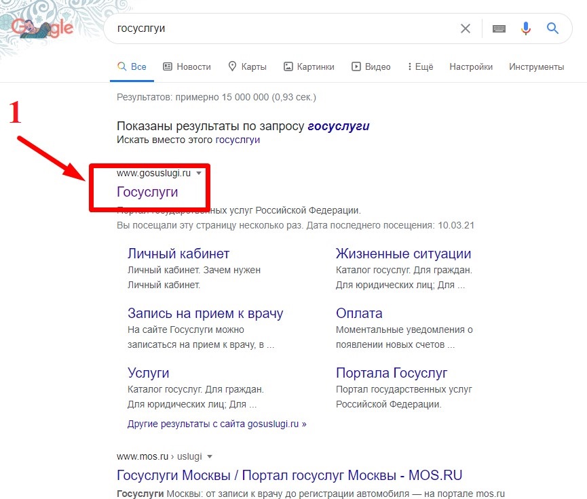Open the Услуги sitelink
This screenshot has height=499, width=587.
pyautogui.click(x=148, y=373)
